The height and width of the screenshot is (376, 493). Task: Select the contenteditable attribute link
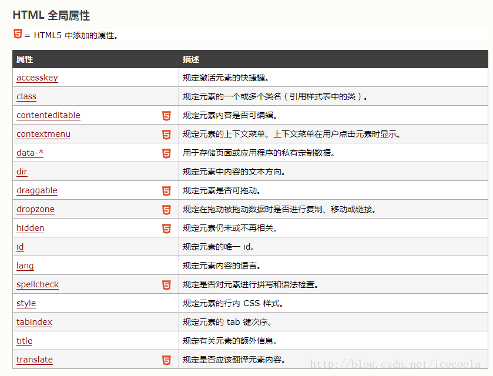[x=48, y=115]
